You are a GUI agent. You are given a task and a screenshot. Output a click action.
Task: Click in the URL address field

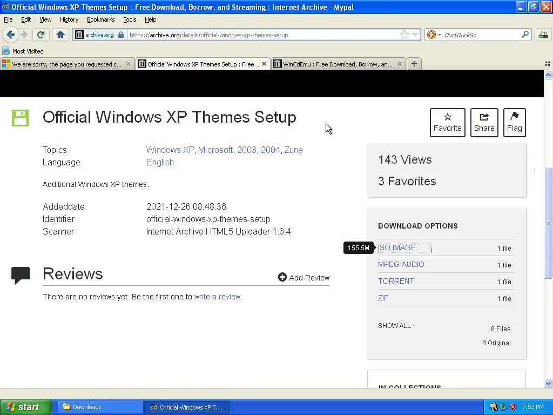click(x=263, y=35)
